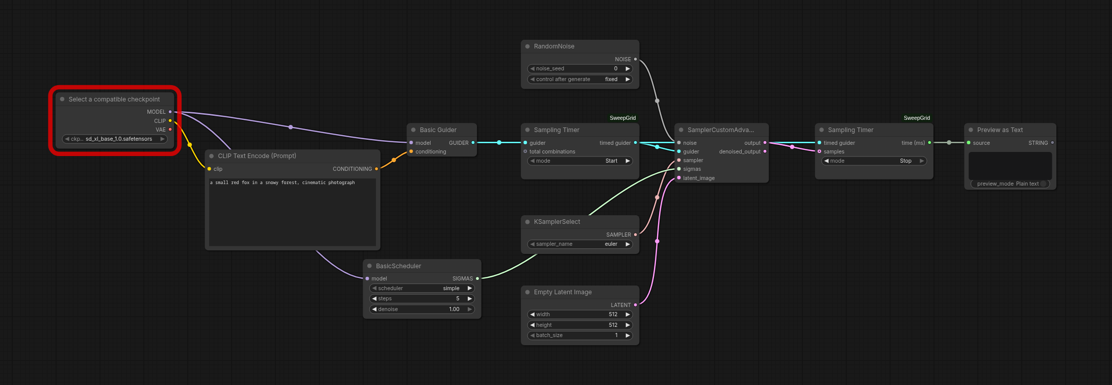The image size is (1112, 385).
Task: Click the SweepGrid badge above Stop Sampling Timer
Action: pyautogui.click(x=917, y=118)
